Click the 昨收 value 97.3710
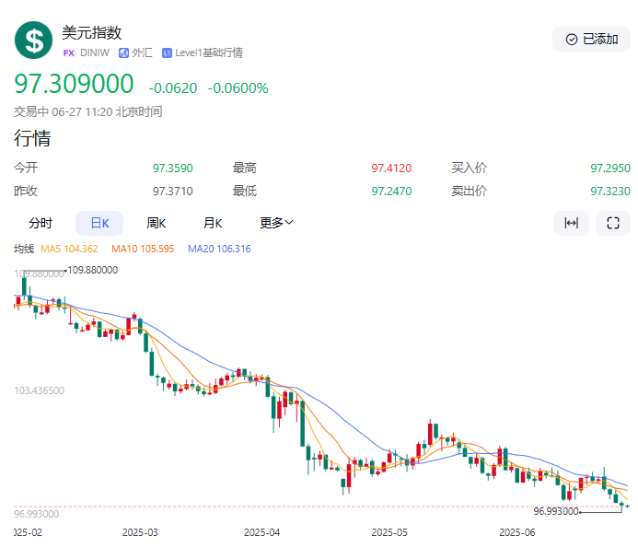638x547 pixels. pyautogui.click(x=172, y=192)
